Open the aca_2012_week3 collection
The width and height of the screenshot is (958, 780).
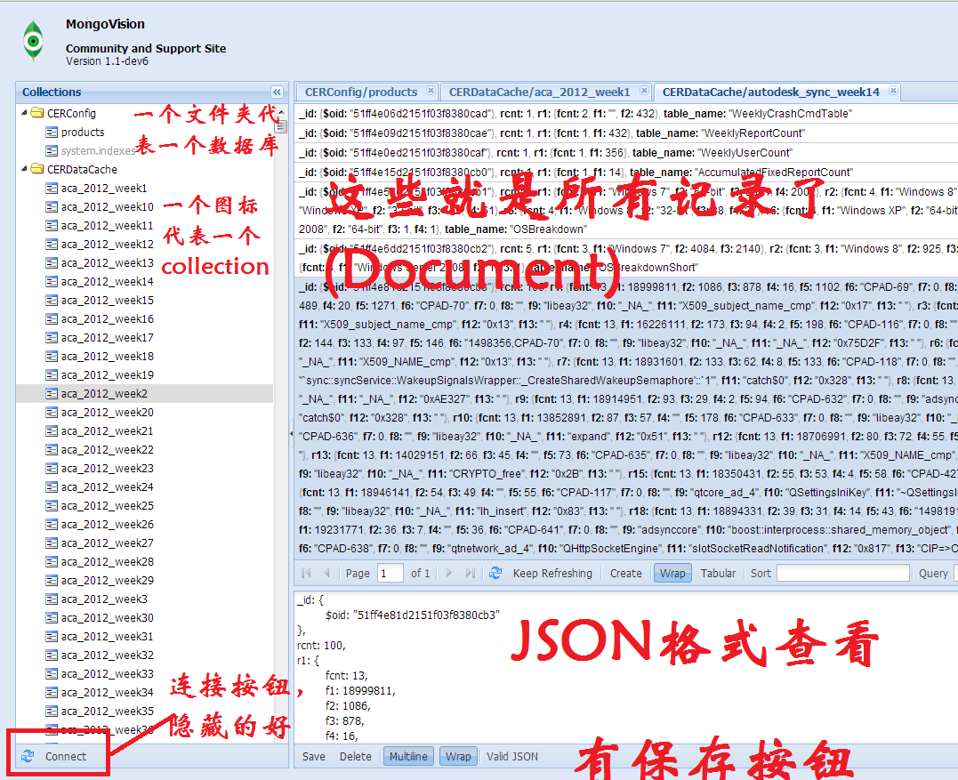pos(104,599)
